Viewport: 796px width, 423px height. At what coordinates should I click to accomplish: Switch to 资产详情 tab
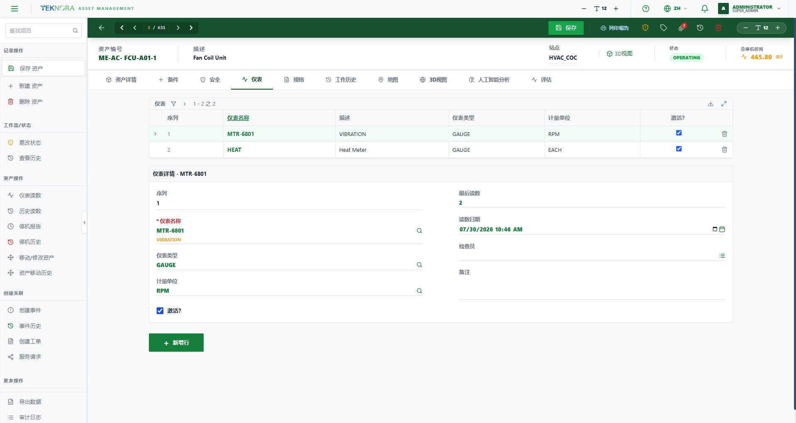tap(121, 80)
